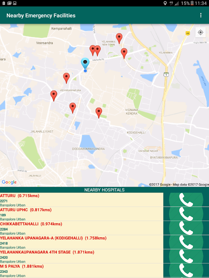The image size is (209, 278).
Task: Tap the Kempanahalli map label
Action: [62, 28]
